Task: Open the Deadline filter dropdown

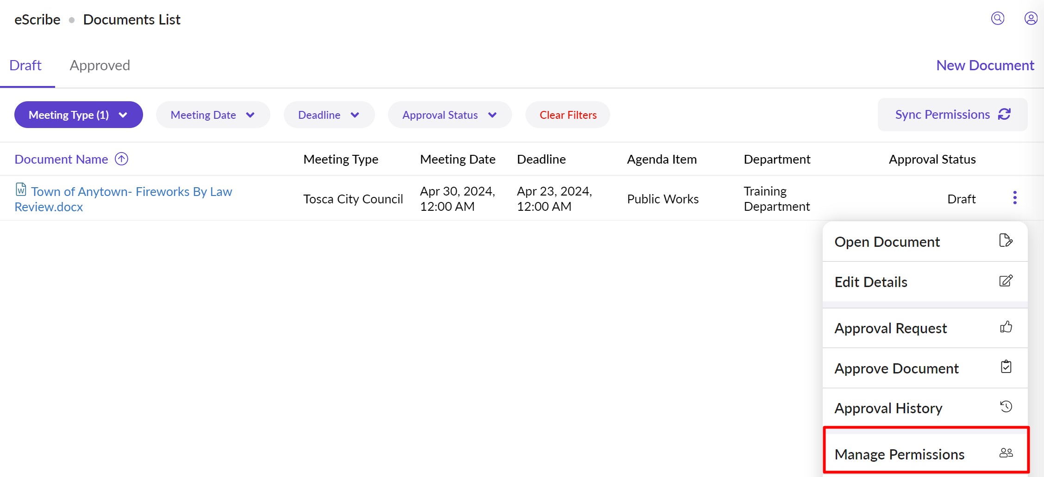Action: (x=329, y=115)
